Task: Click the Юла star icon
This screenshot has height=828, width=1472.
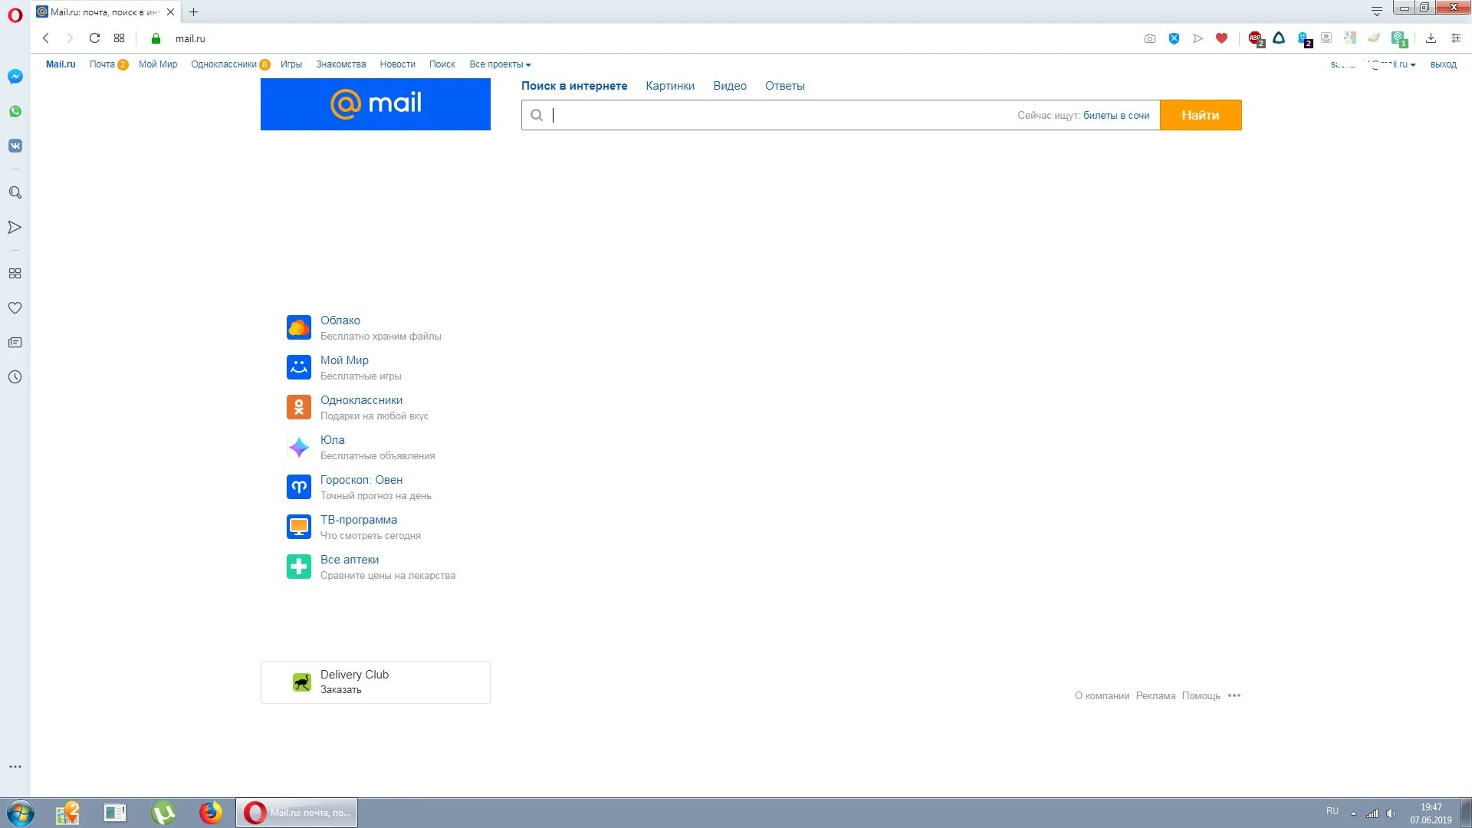Action: coord(299,447)
